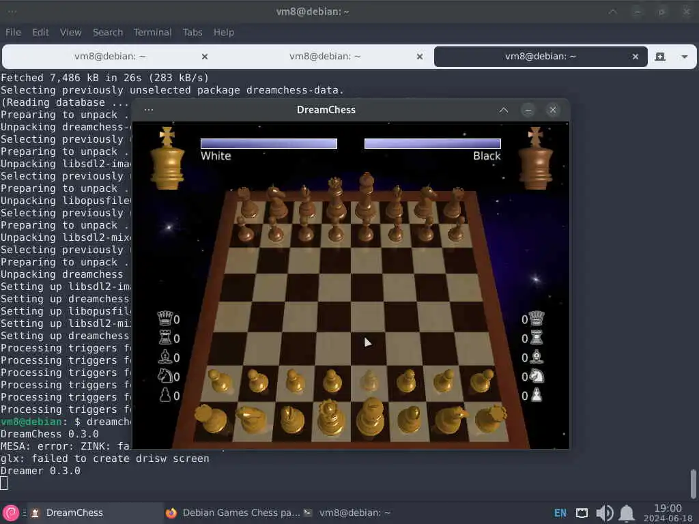Image resolution: width=699 pixels, height=524 pixels.
Task: Click the large black king emblem
Action: point(535,158)
